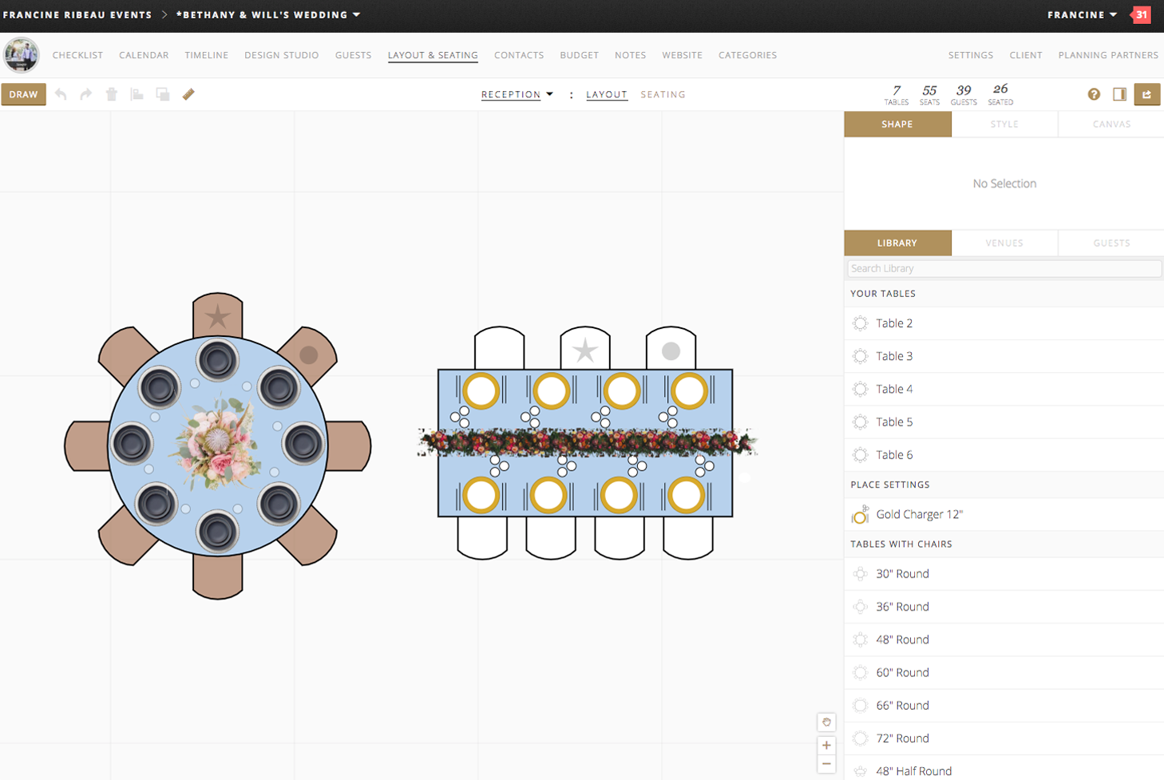Select the ruler measurement tool
Screen dimensions: 1164x780
pos(188,94)
